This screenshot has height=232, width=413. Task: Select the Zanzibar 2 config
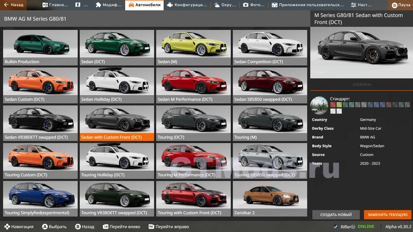[270, 198]
